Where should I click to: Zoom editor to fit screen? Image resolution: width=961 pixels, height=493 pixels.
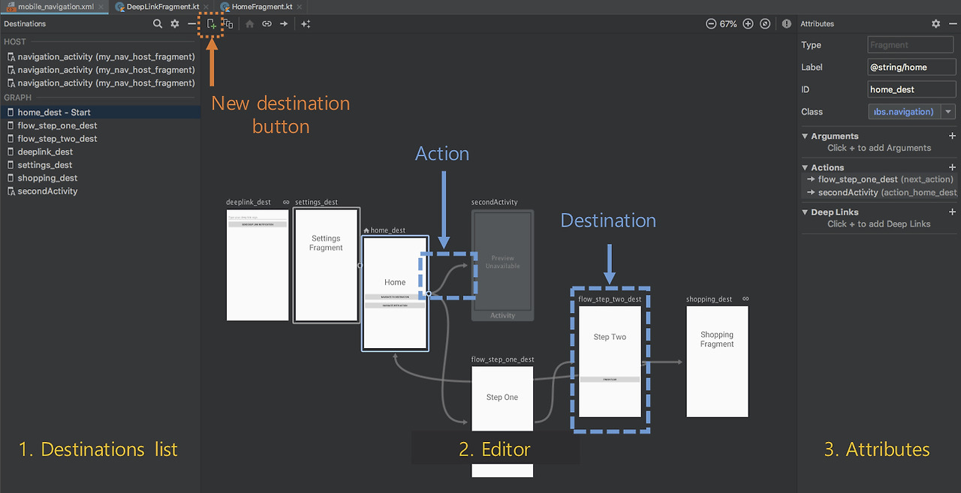click(x=764, y=23)
